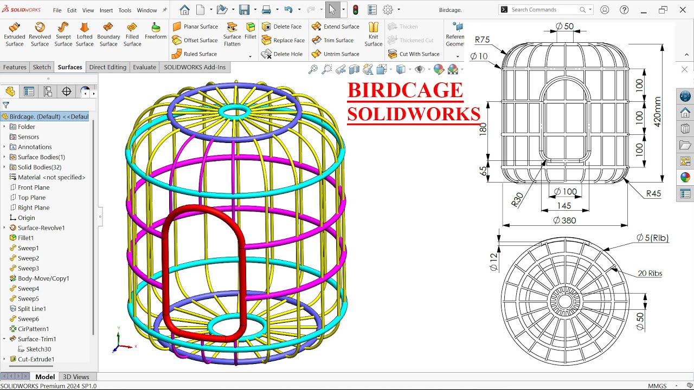Click the Ruled Surface tool
This screenshot has height=390, width=694.
[195, 54]
